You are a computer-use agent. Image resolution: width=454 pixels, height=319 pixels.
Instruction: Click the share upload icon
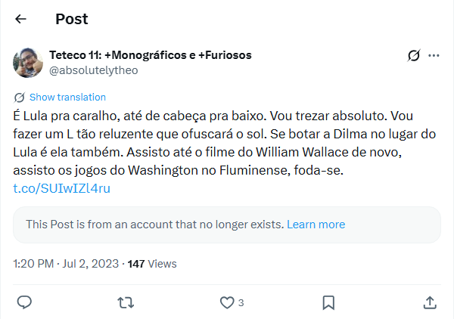pos(430,302)
